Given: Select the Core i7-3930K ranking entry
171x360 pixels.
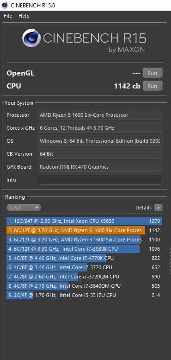Looking at the screenshot, I should tap(84, 249).
